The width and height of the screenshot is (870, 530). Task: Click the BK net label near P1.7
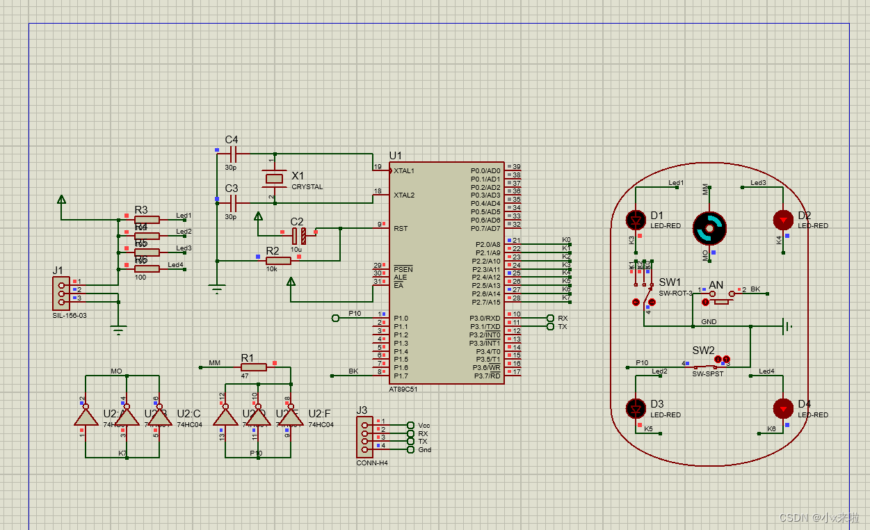pos(353,371)
